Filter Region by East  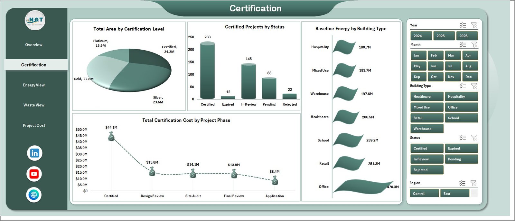tap(454, 193)
